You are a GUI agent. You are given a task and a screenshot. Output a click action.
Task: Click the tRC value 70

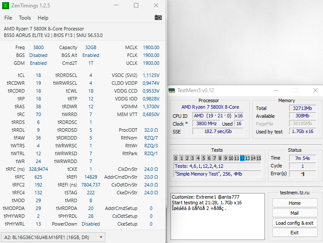pyautogui.click(x=38, y=114)
